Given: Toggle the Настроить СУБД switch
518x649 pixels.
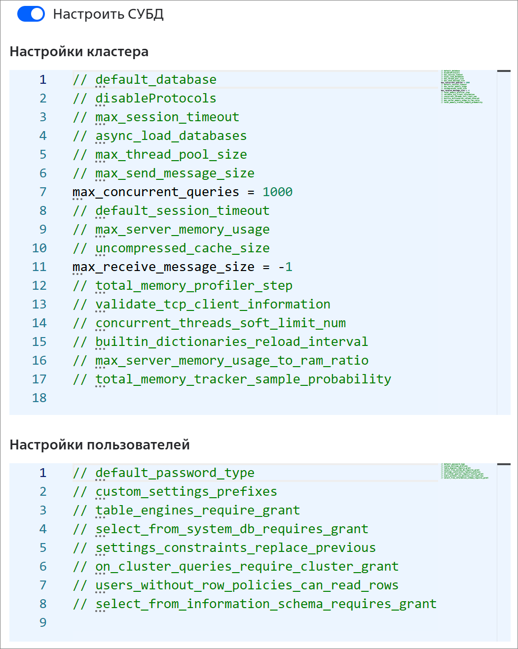Looking at the screenshot, I should [x=31, y=14].
